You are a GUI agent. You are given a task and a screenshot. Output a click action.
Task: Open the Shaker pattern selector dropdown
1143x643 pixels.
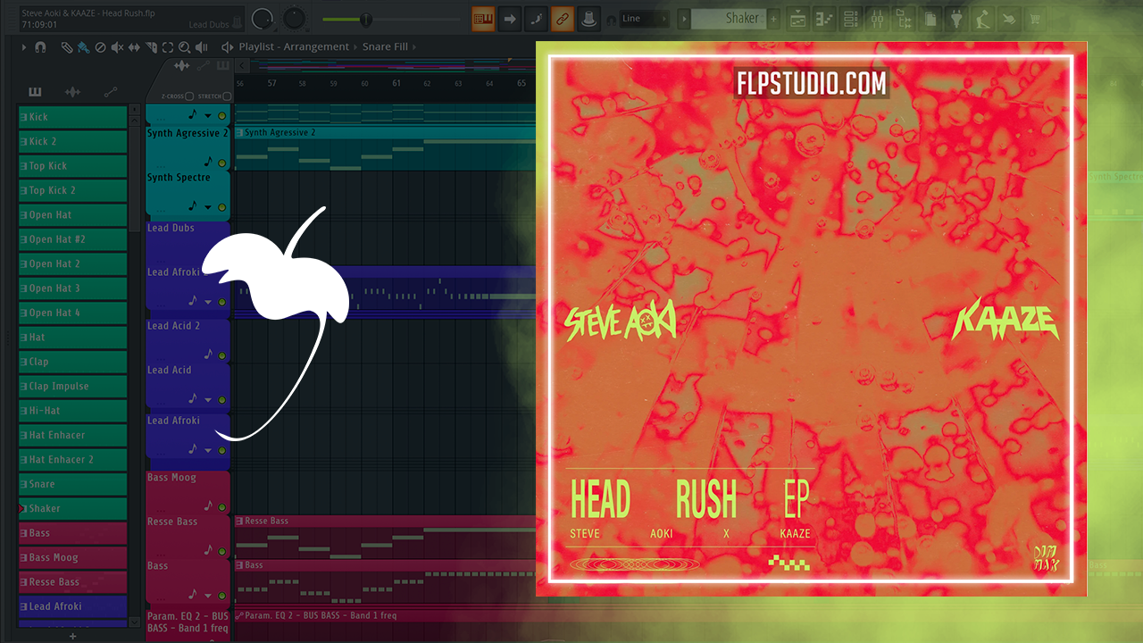(684, 18)
